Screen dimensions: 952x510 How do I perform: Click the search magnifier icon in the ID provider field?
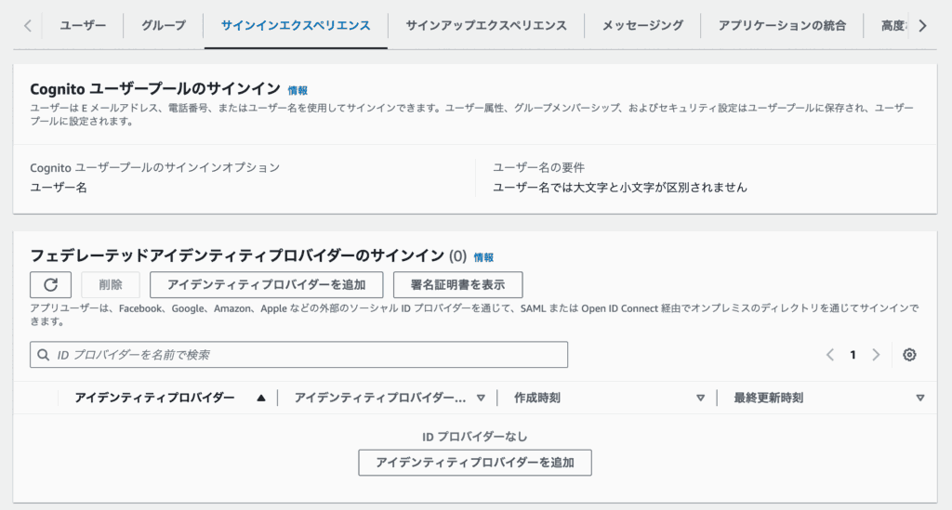pos(44,355)
